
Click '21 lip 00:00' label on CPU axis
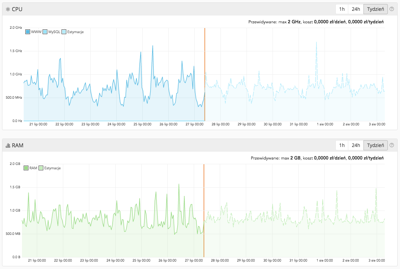(x=38, y=124)
